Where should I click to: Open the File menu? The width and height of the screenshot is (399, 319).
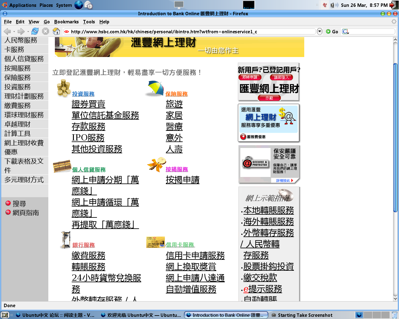pos(8,22)
